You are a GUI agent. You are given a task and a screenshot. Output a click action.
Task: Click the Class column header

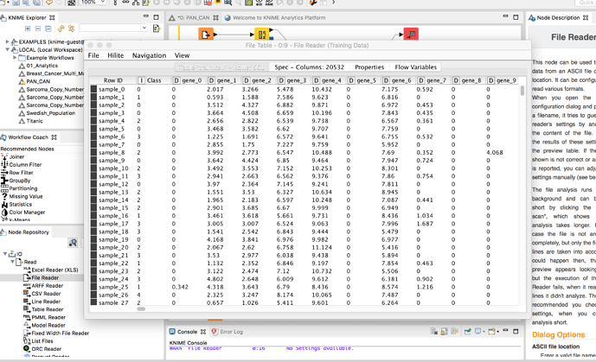[154, 80]
